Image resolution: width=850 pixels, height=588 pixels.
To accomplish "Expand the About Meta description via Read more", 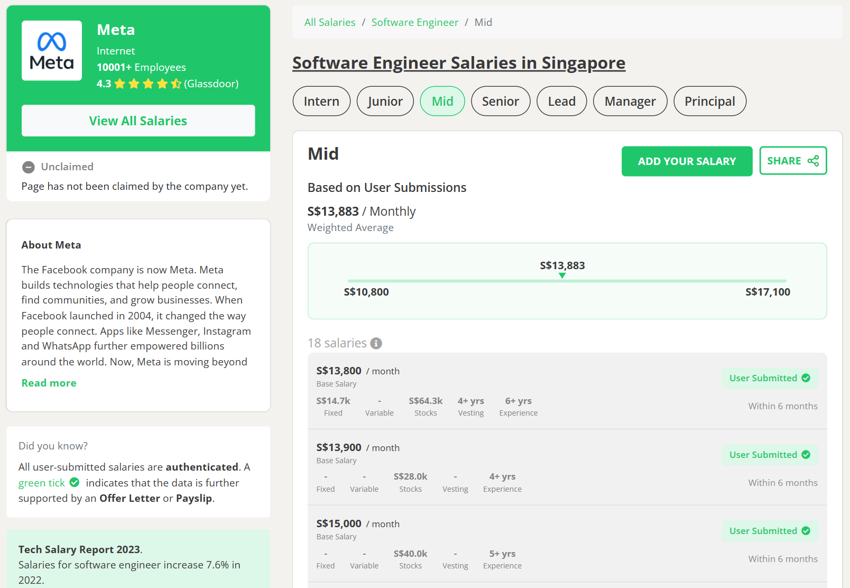I will (49, 382).
